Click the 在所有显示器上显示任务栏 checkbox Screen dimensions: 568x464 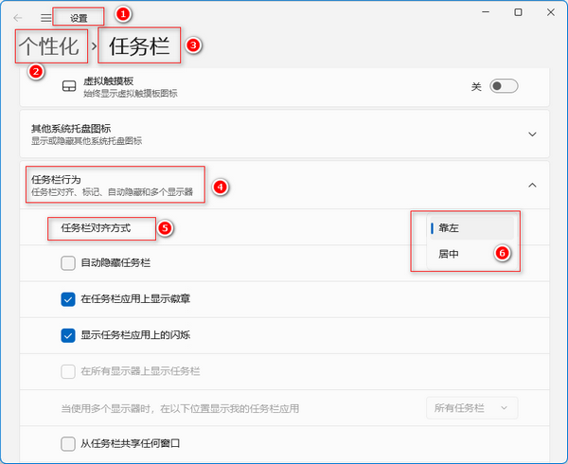pyautogui.click(x=68, y=370)
